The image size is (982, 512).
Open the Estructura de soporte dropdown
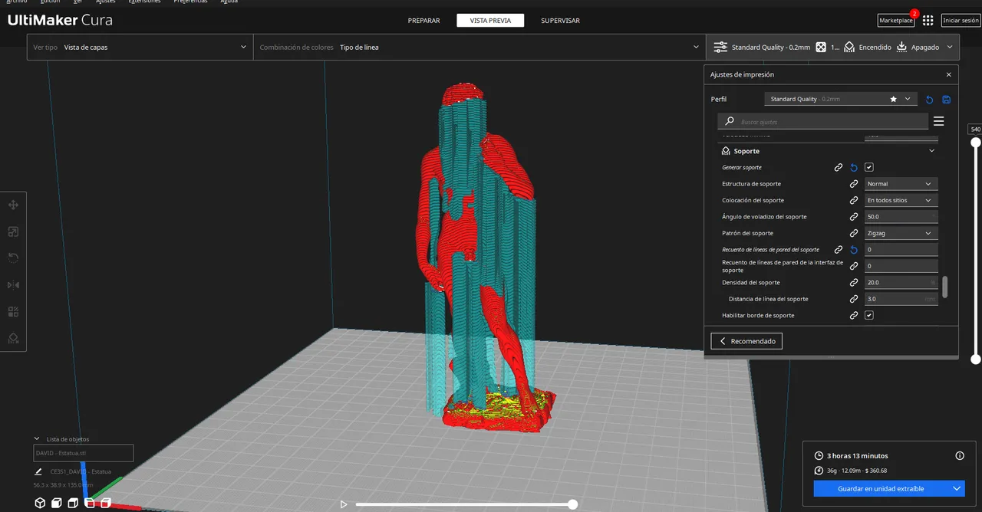[x=901, y=184]
